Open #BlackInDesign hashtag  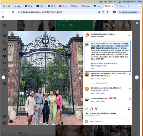coord(97,63)
